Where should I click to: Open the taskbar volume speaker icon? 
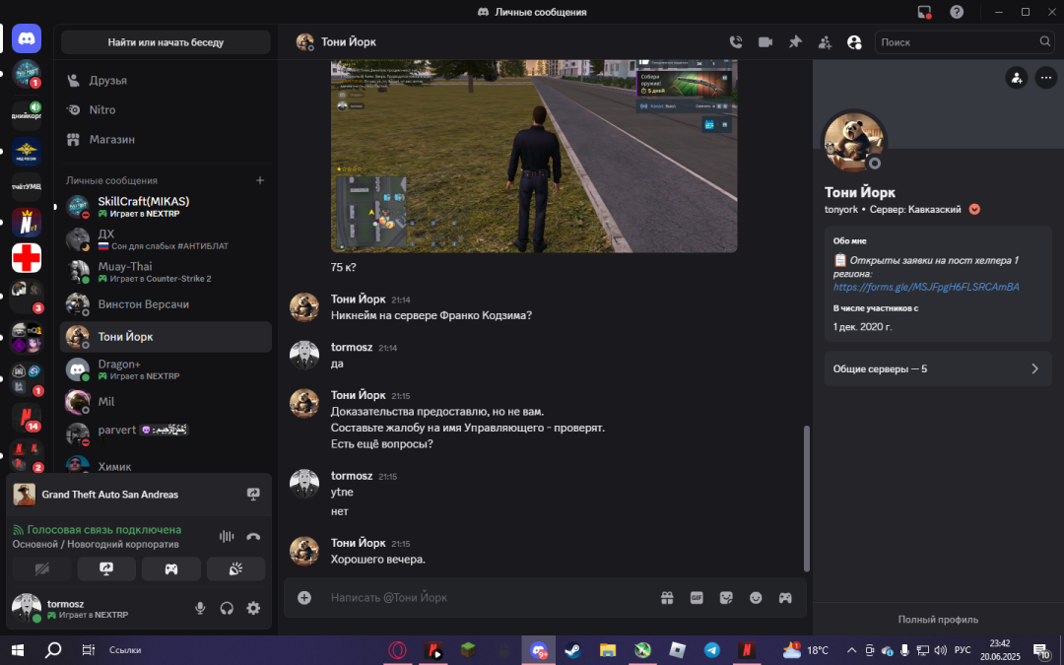[x=941, y=650]
